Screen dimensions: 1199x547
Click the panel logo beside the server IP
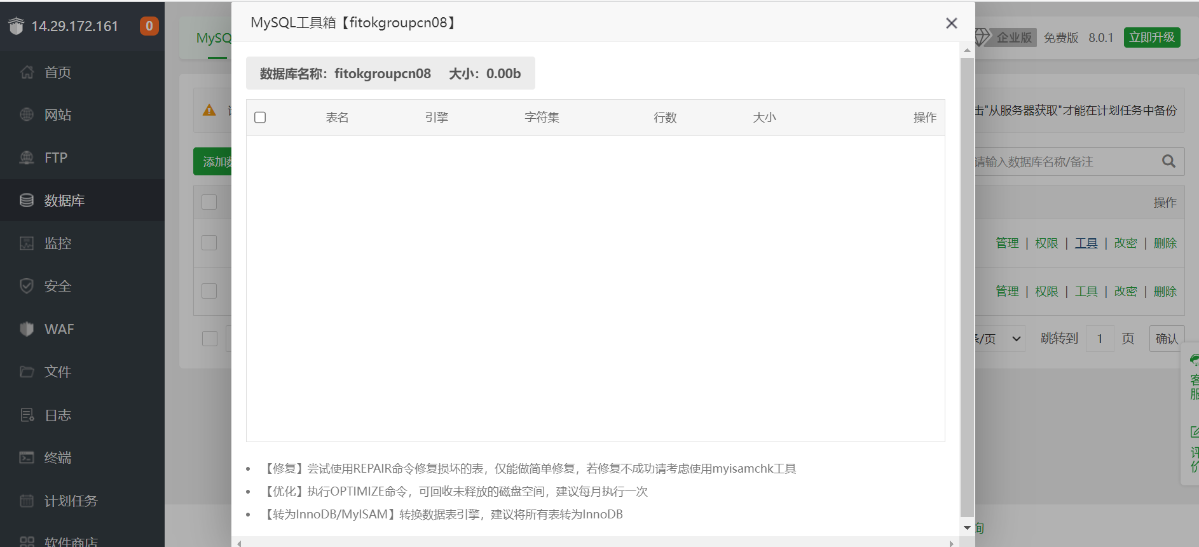(16, 26)
